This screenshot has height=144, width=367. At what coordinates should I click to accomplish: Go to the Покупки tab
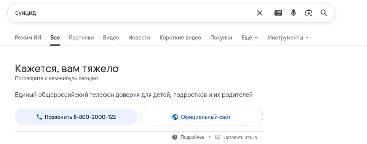(221, 38)
